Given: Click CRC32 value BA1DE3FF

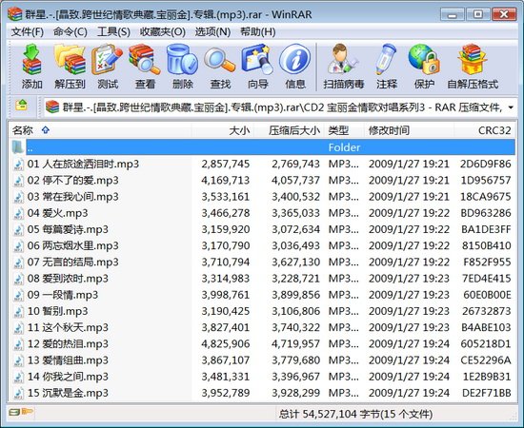Looking at the screenshot, I should point(486,229).
